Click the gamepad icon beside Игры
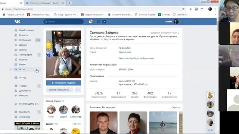Screen dimensions: 239x134 click(16, 70)
